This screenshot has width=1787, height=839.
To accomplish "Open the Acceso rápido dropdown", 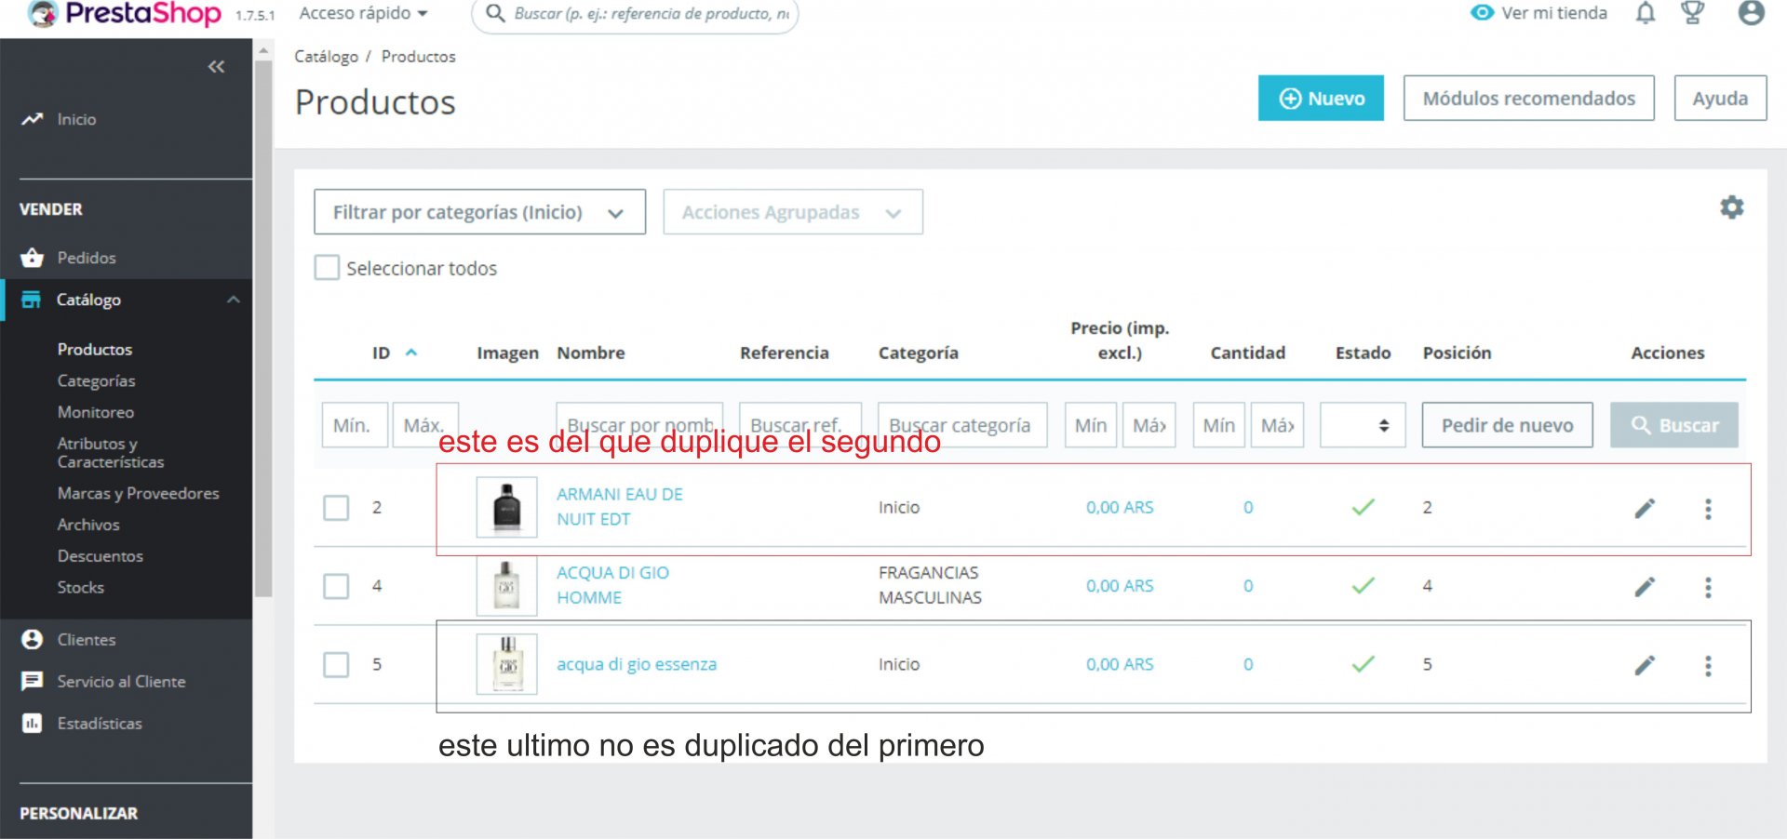I will pos(363,13).
